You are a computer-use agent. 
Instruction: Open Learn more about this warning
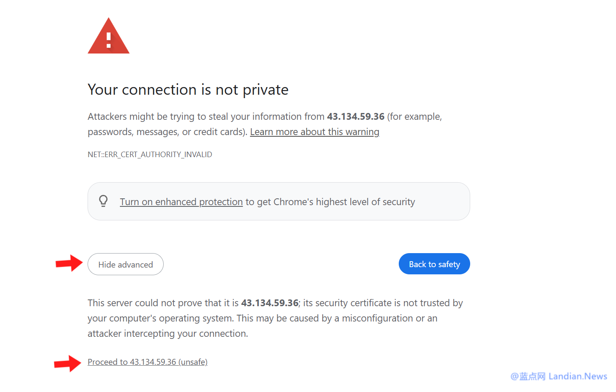314,132
